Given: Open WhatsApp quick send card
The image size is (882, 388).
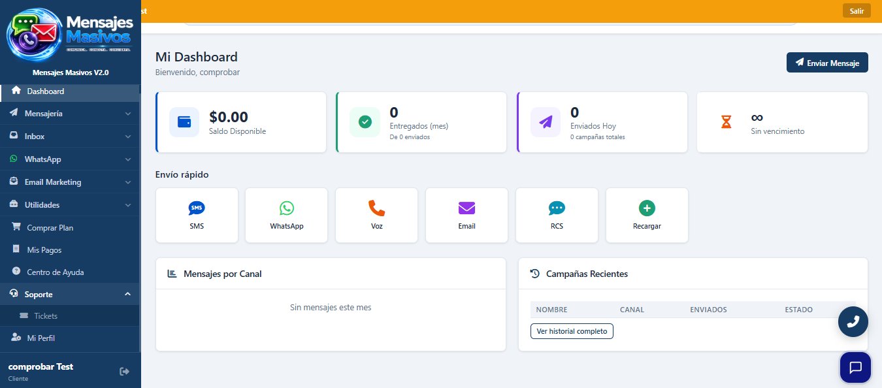Looking at the screenshot, I should [286, 215].
